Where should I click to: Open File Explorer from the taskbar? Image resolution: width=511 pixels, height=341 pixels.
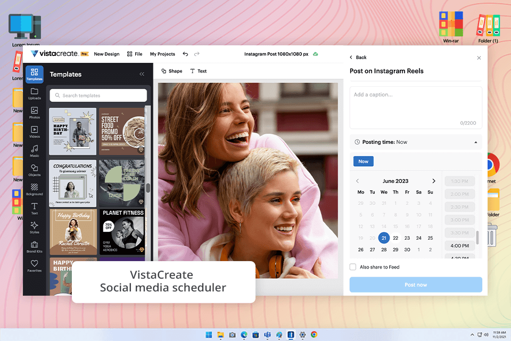tap(220, 335)
